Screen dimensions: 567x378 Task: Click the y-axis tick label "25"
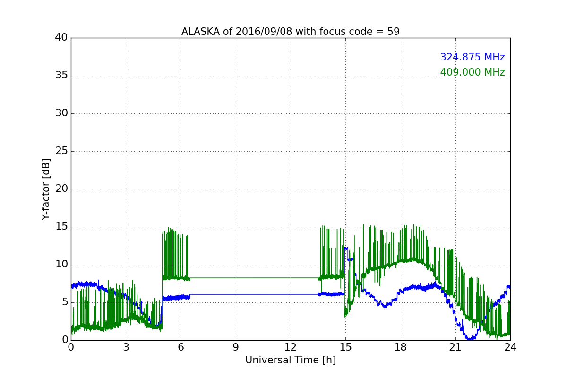pyautogui.click(x=61, y=151)
